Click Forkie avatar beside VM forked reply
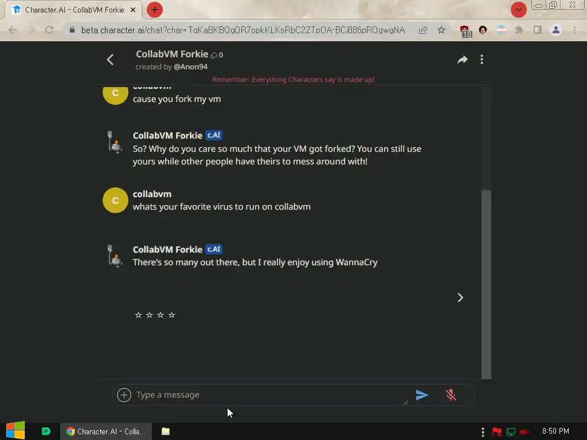The height and width of the screenshot is (440, 587). (115, 142)
